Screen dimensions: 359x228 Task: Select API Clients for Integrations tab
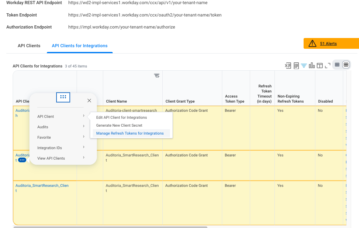[80, 46]
